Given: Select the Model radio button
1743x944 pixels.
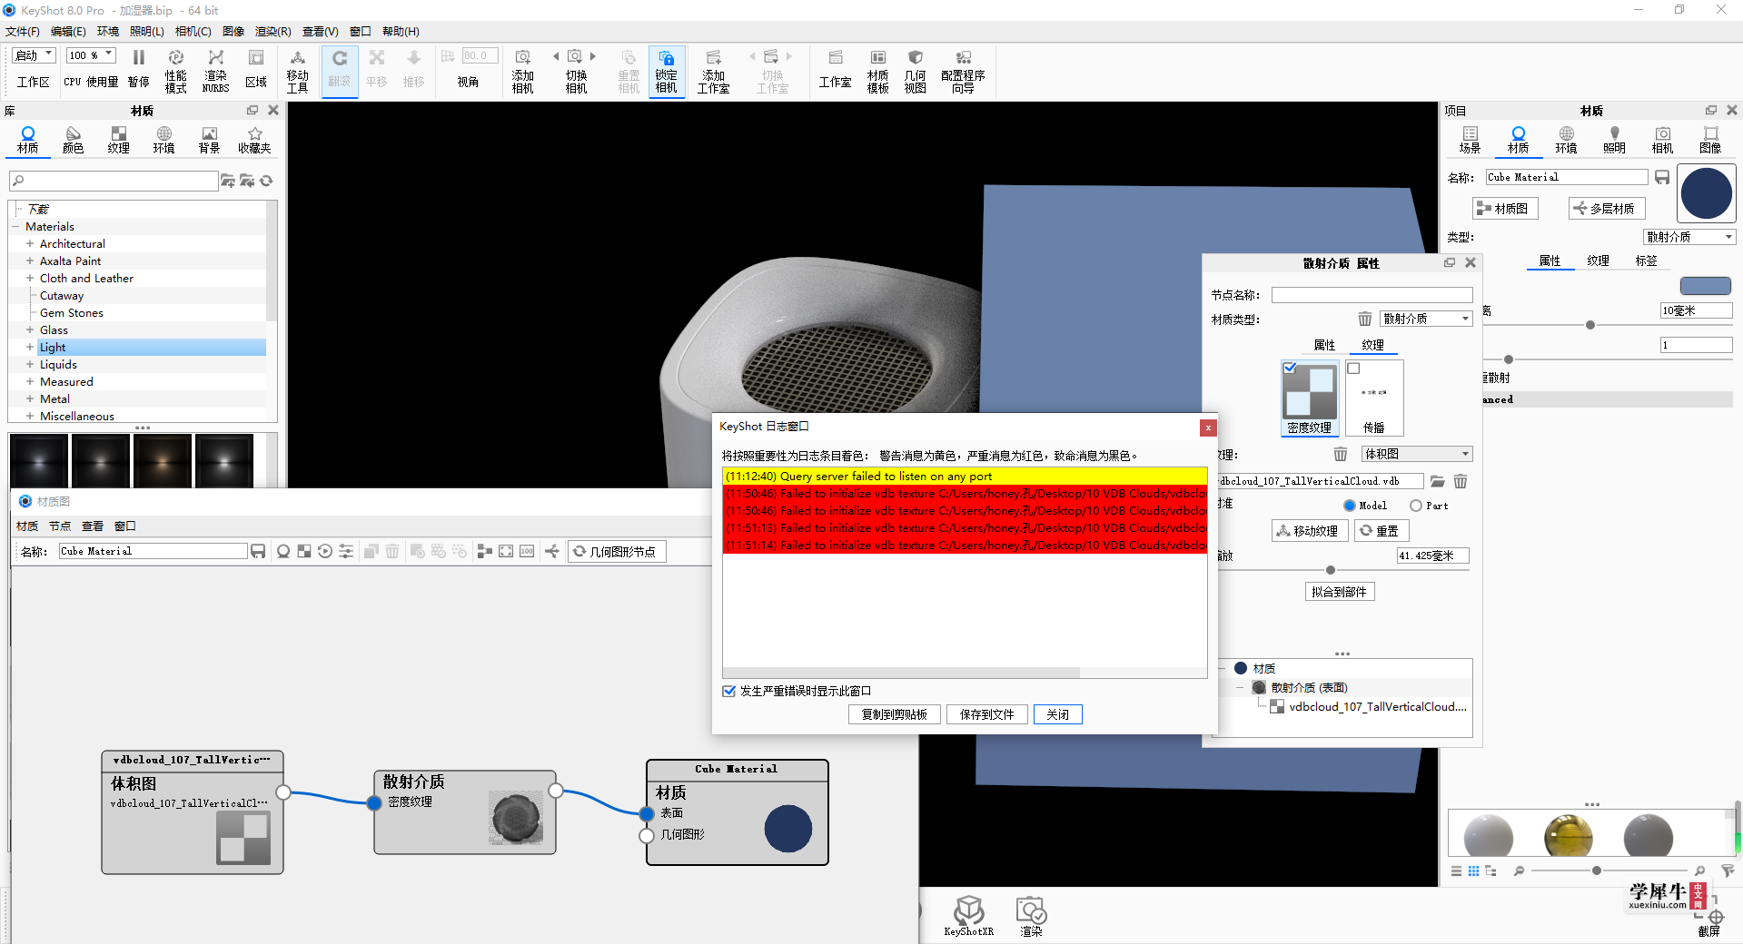Looking at the screenshot, I should (1349, 506).
